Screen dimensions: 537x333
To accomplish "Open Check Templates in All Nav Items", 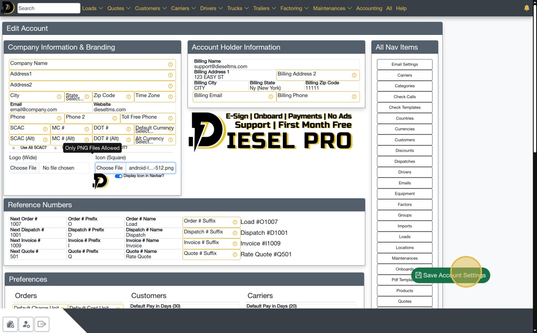I will pyautogui.click(x=405, y=107).
